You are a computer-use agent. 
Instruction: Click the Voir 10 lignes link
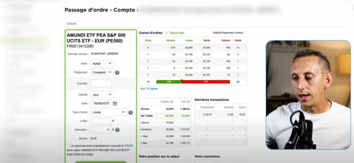[x=149, y=89]
